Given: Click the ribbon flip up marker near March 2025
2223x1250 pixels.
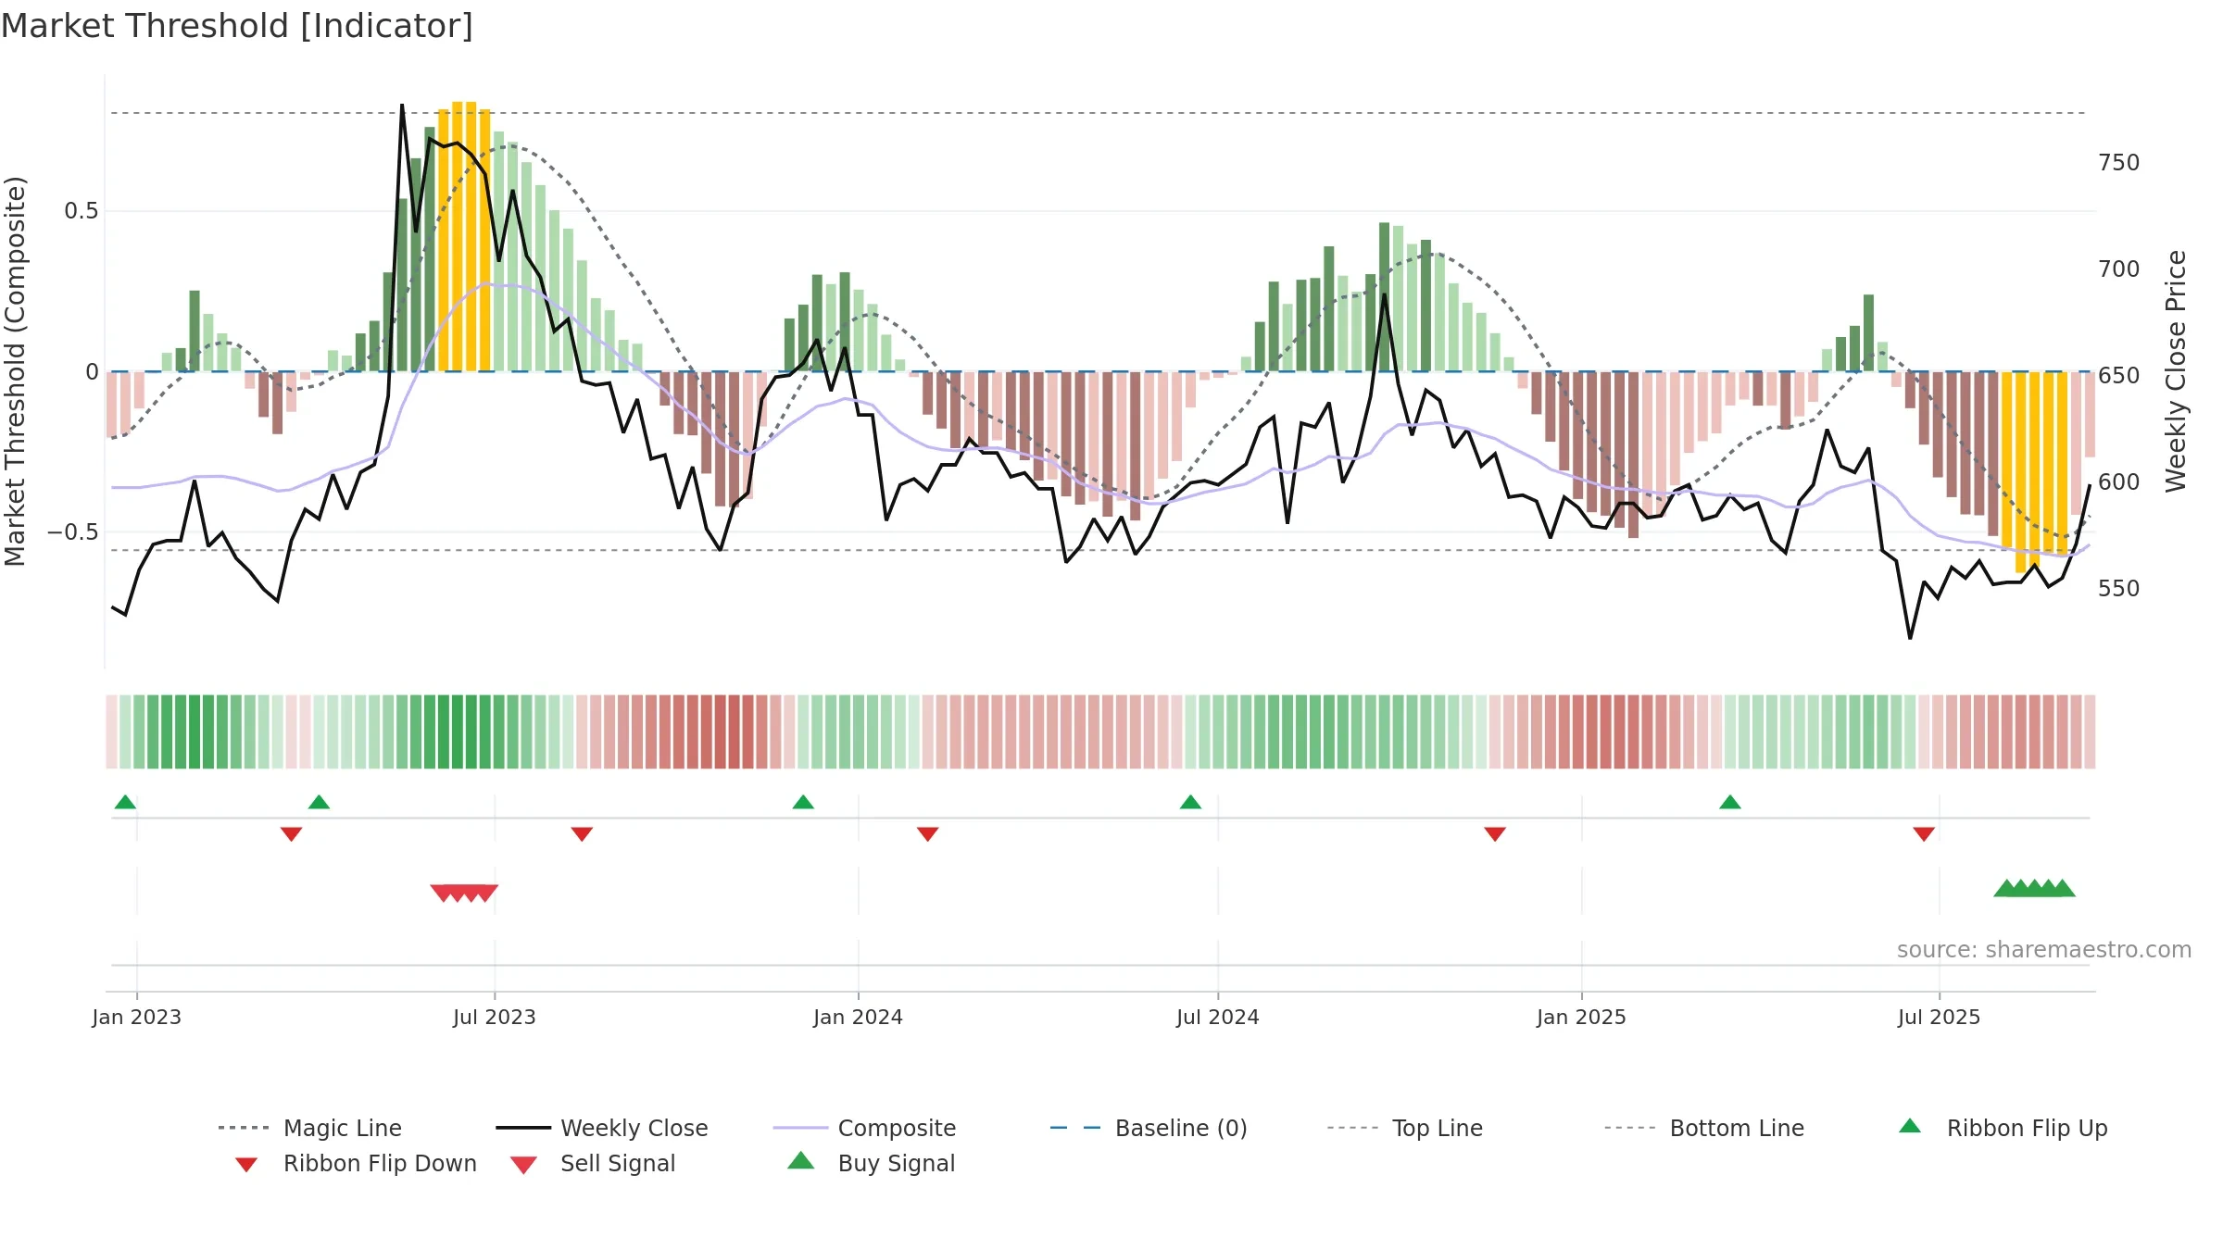Looking at the screenshot, I should (1730, 802).
